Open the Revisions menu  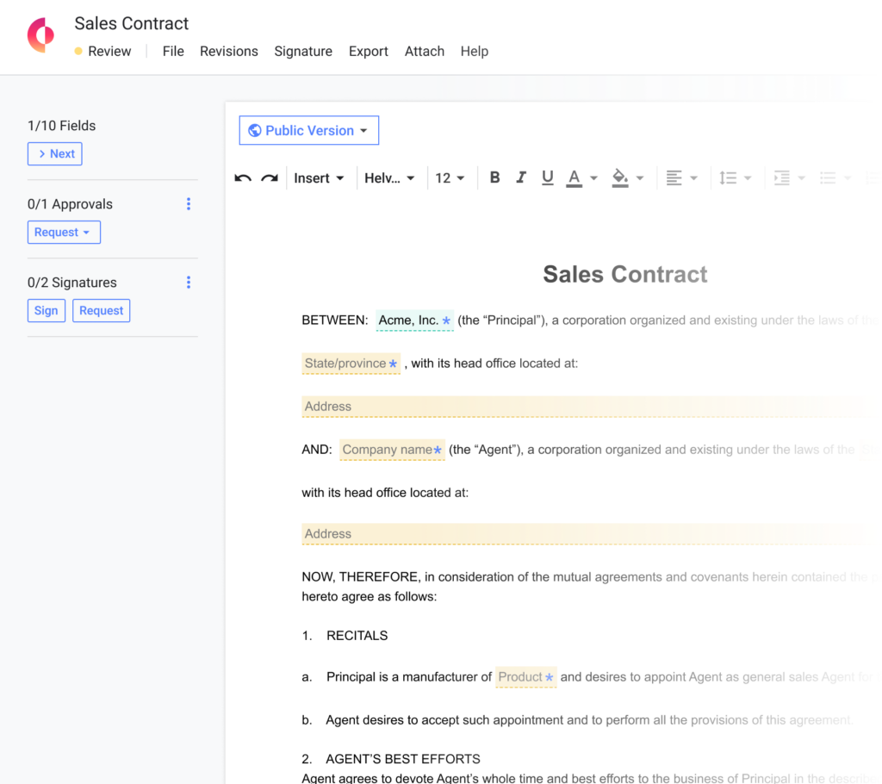pyautogui.click(x=228, y=52)
